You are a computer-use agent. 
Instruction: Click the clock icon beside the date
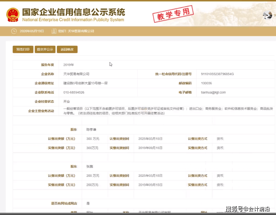pyautogui.click(x=14, y=31)
